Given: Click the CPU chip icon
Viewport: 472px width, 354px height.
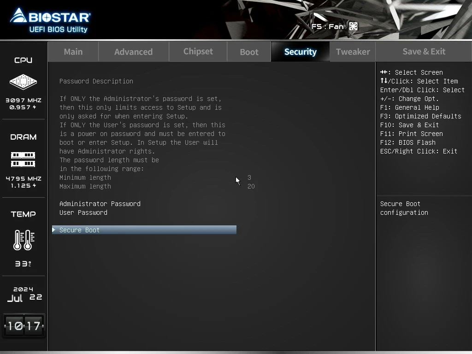Looking at the screenshot, I should point(23,82).
